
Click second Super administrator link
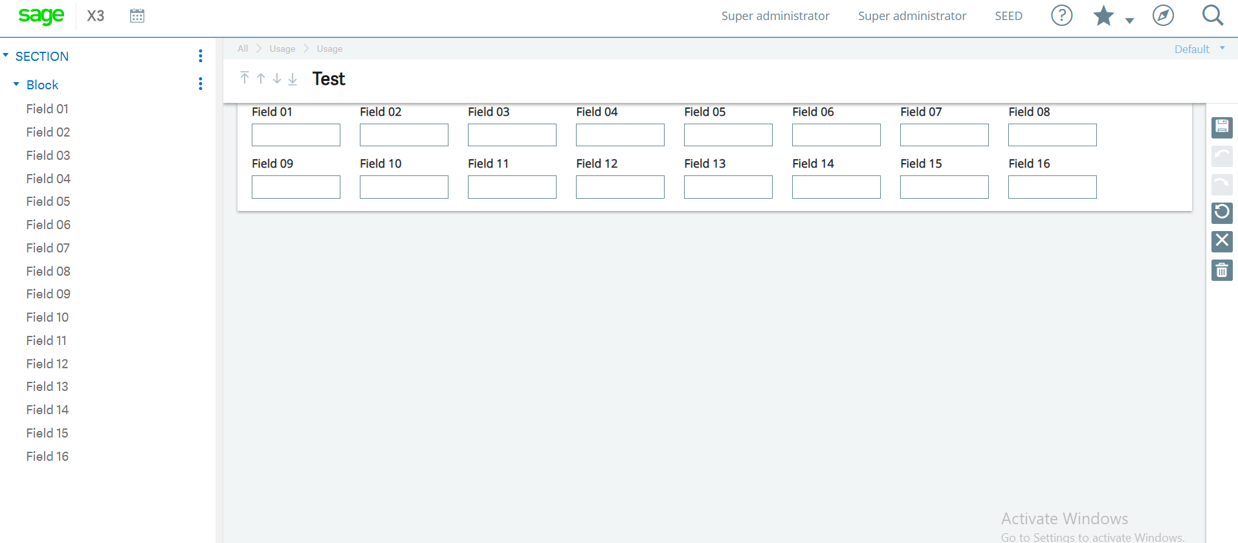(x=912, y=16)
